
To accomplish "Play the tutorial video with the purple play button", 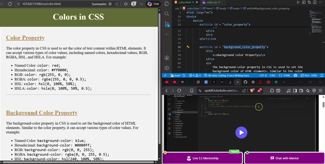I will tap(241, 132).
